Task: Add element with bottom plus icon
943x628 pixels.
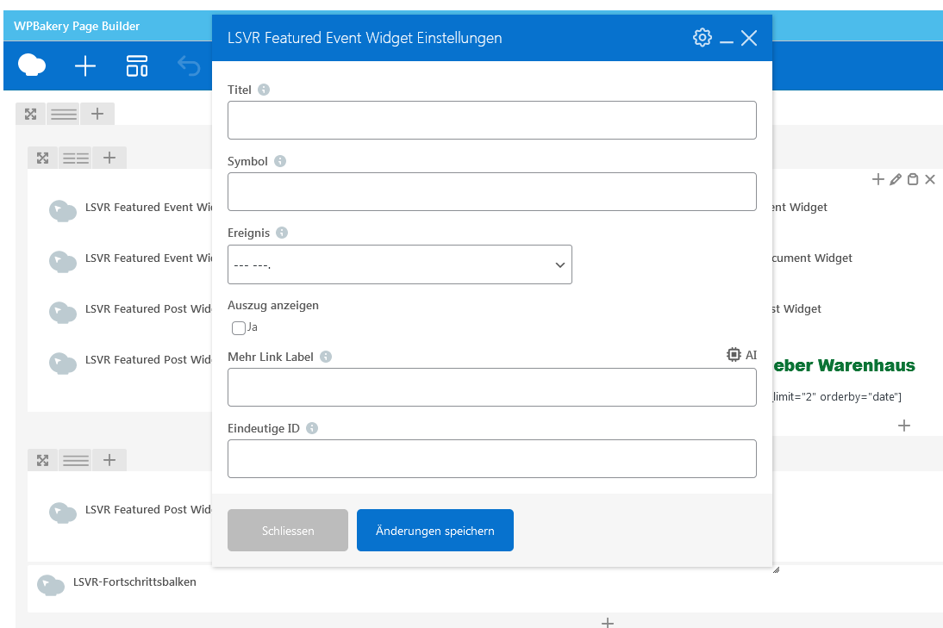Action: coord(608,623)
